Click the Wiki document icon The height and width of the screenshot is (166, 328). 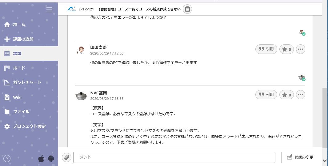(x=7, y=97)
